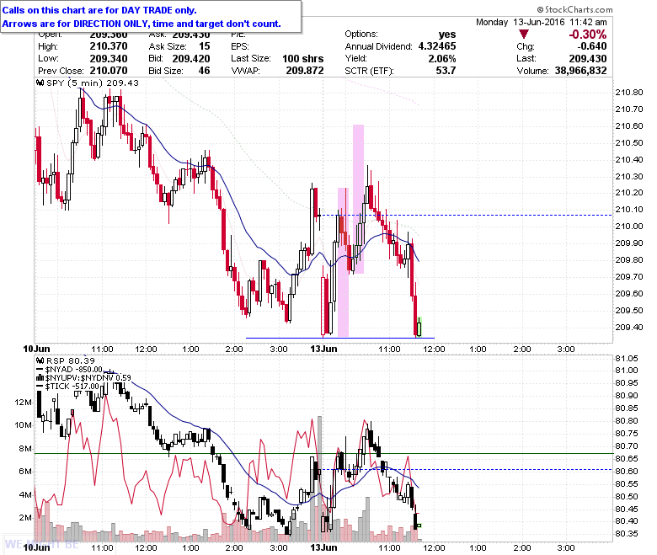Click the 80.35 label on RSP axis

click(x=627, y=534)
